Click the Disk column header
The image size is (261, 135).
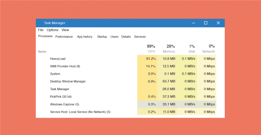tap(191, 52)
